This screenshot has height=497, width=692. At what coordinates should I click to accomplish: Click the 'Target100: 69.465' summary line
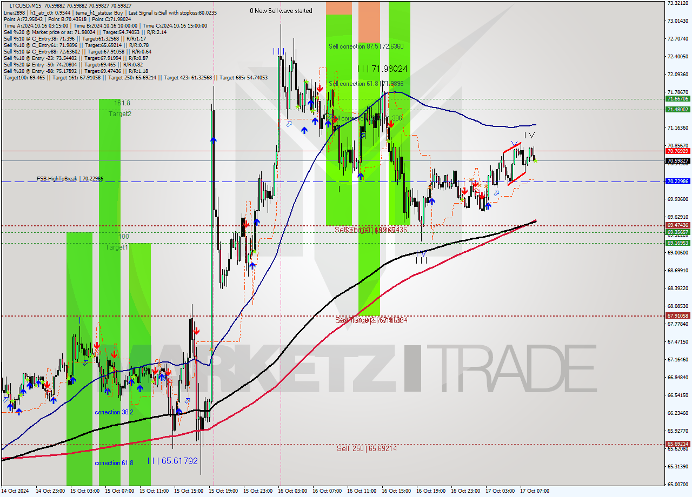[135, 78]
